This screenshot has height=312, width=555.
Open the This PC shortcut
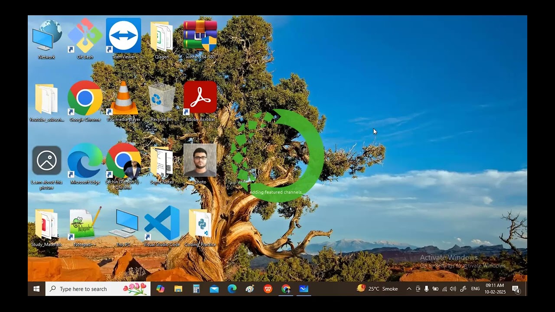[x=124, y=228]
